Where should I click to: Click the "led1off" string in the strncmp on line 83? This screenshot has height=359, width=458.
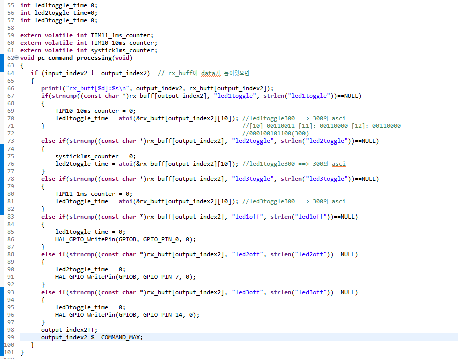248,217
